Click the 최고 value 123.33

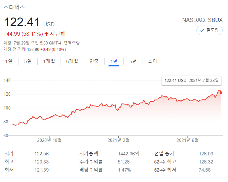[41, 162]
